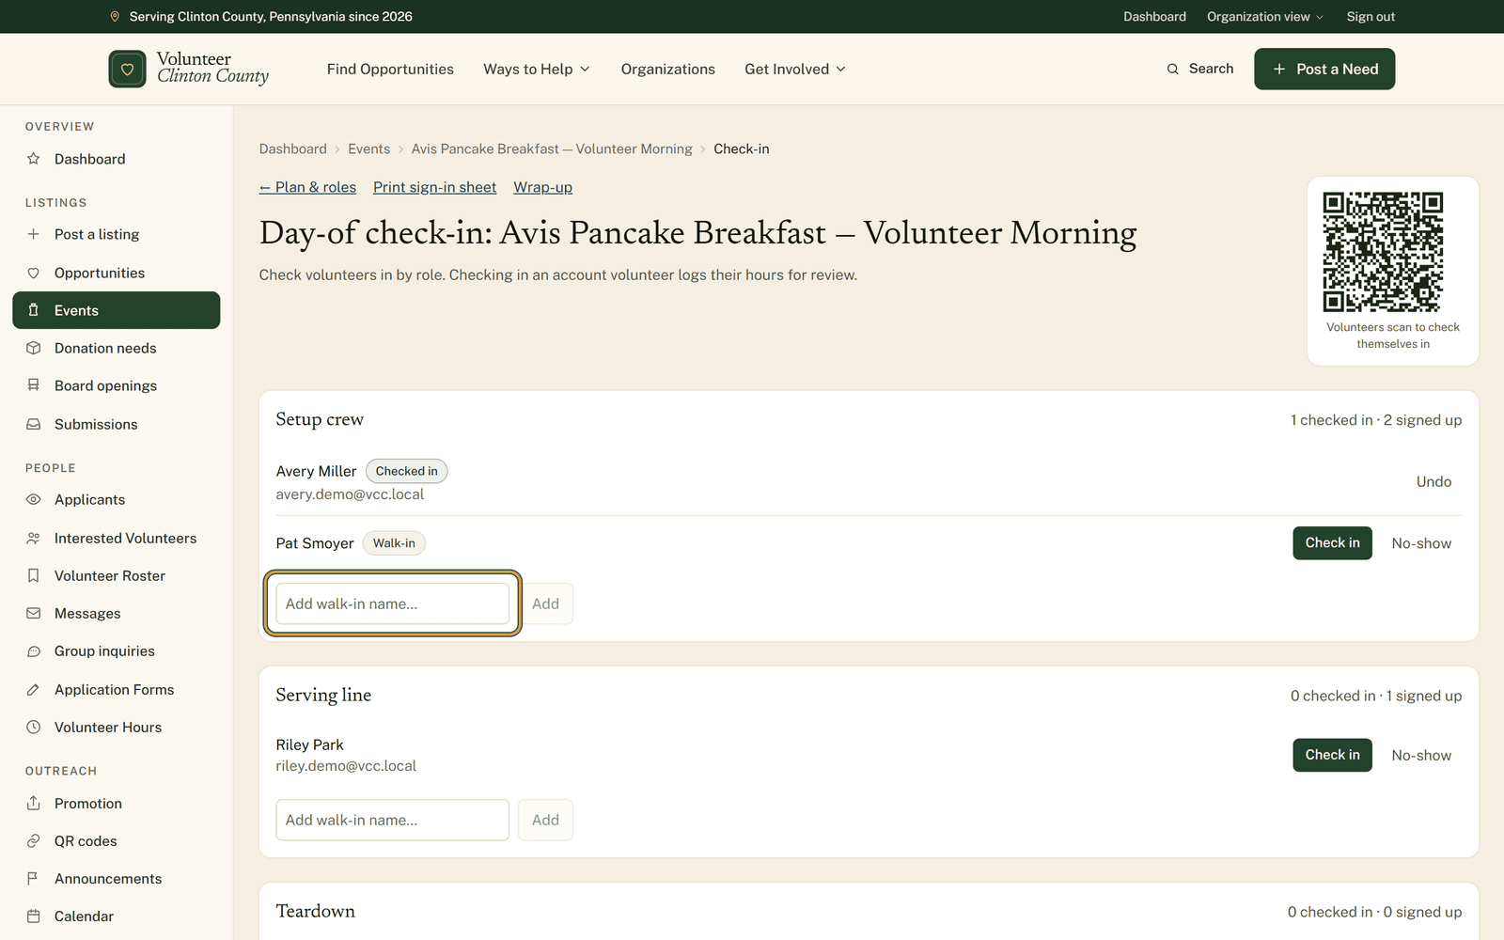1504x940 pixels.
Task: Open Application Forms in sidebar
Action: coord(117,689)
